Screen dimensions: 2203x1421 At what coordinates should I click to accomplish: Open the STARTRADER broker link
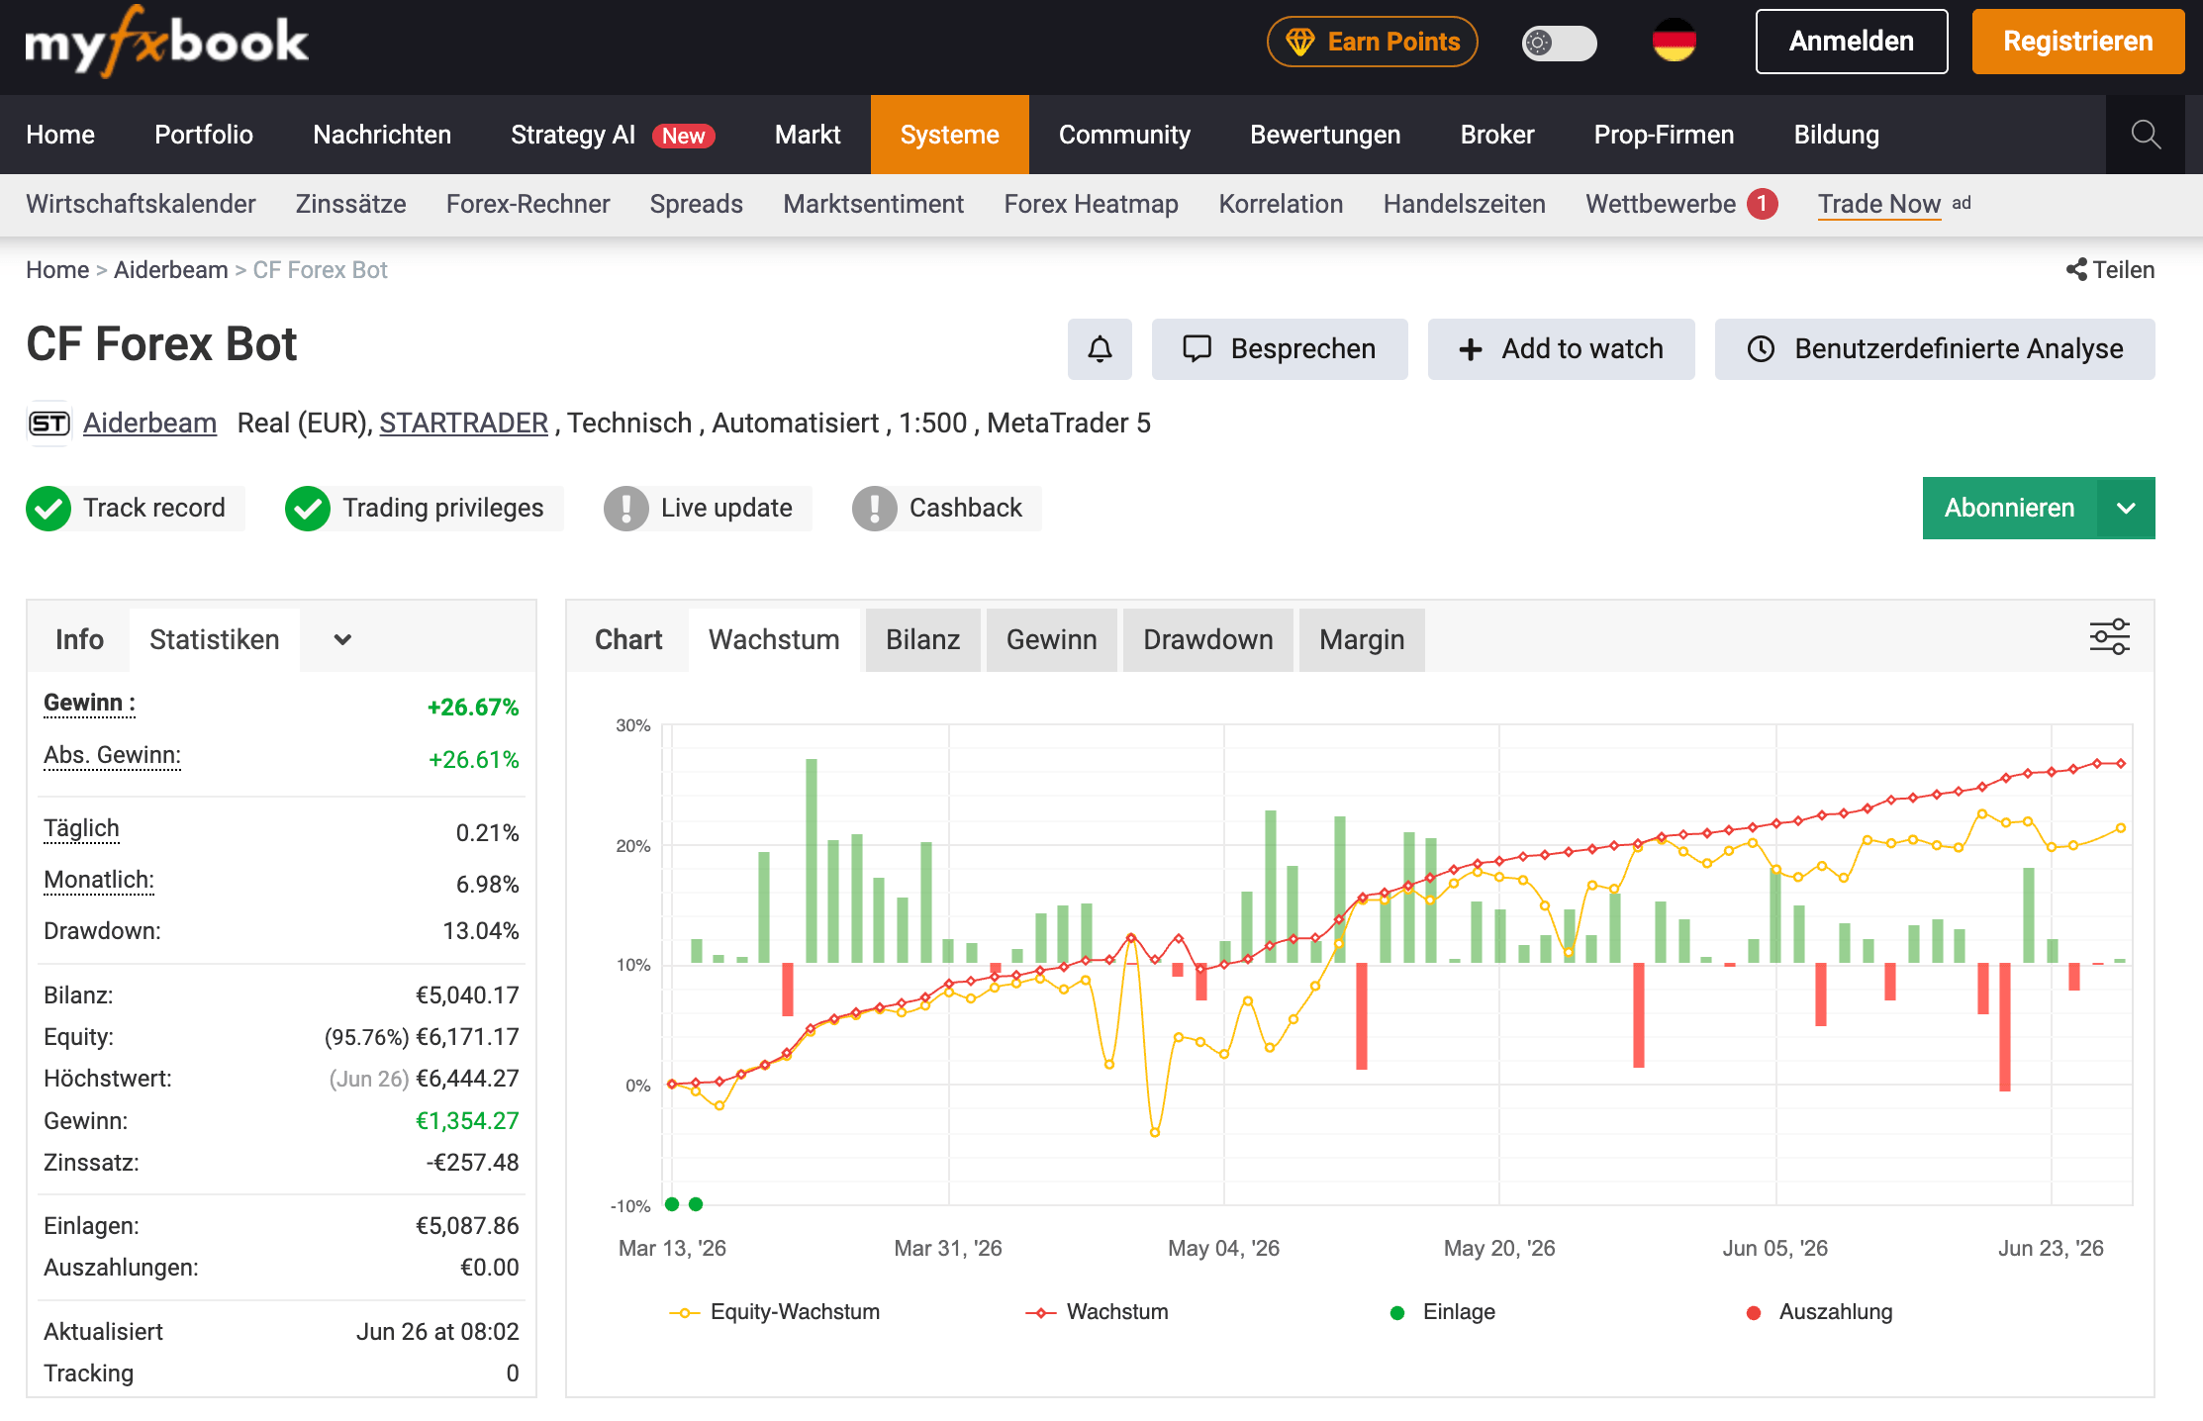463,424
